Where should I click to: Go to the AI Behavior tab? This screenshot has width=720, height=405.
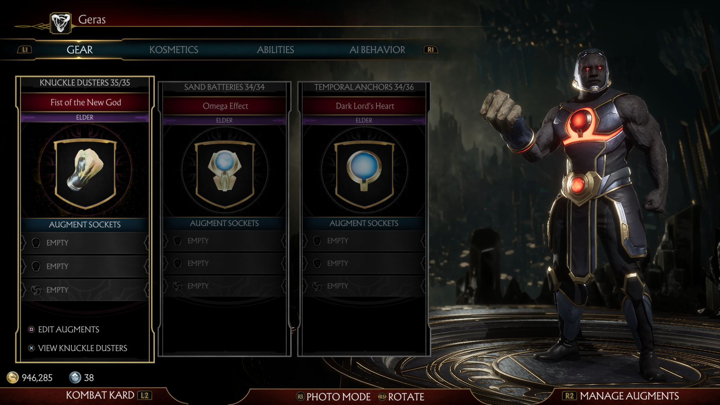[x=377, y=49]
